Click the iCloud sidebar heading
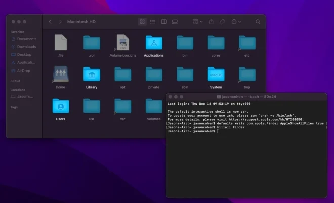Viewport: 334px width, 203px height. click(15, 81)
